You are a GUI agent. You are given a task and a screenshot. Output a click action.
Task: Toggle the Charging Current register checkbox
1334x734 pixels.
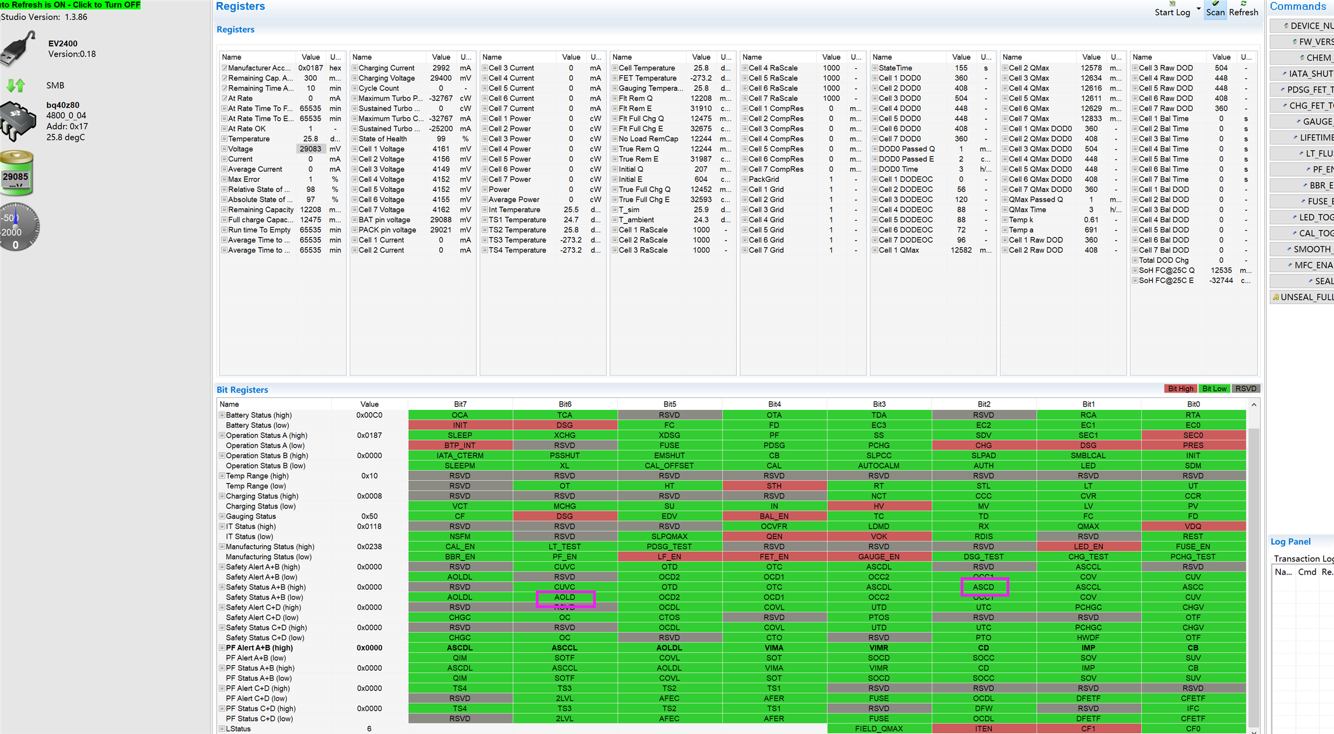(355, 68)
